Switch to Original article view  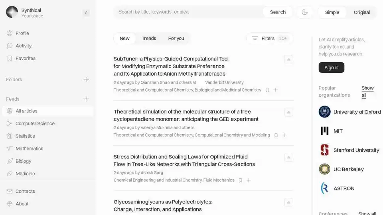(x=361, y=12)
